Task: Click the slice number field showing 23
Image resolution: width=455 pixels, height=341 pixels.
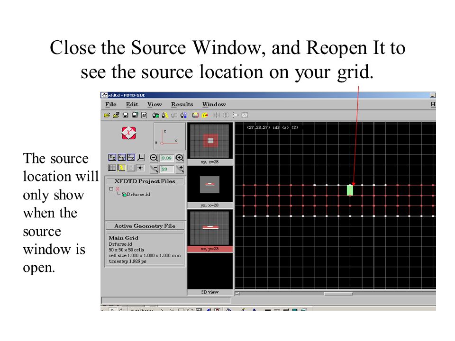Action: pyautogui.click(x=167, y=169)
